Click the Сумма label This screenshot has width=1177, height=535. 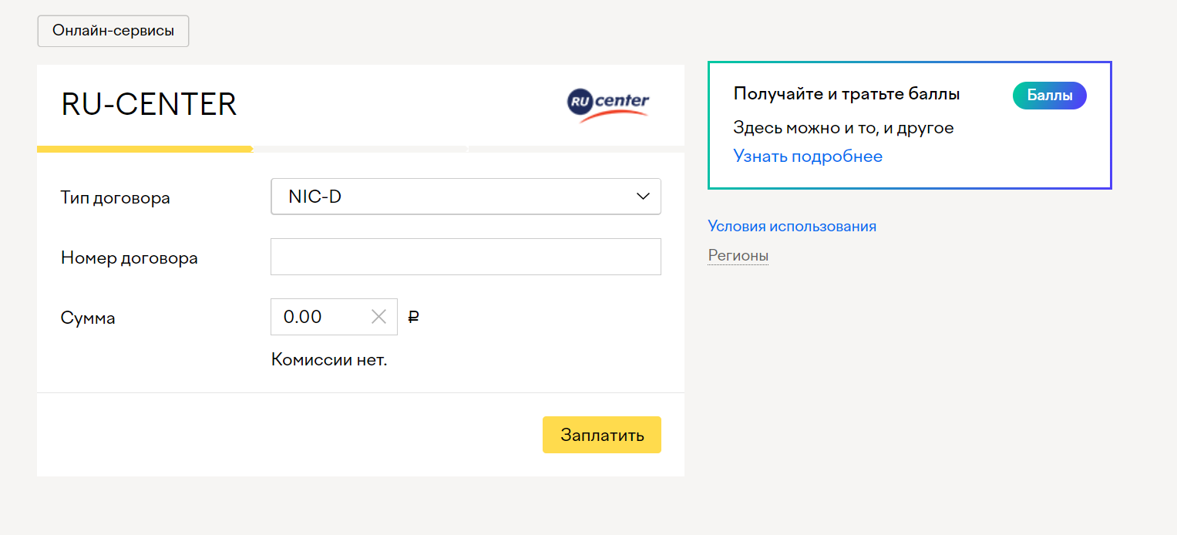[x=88, y=318]
